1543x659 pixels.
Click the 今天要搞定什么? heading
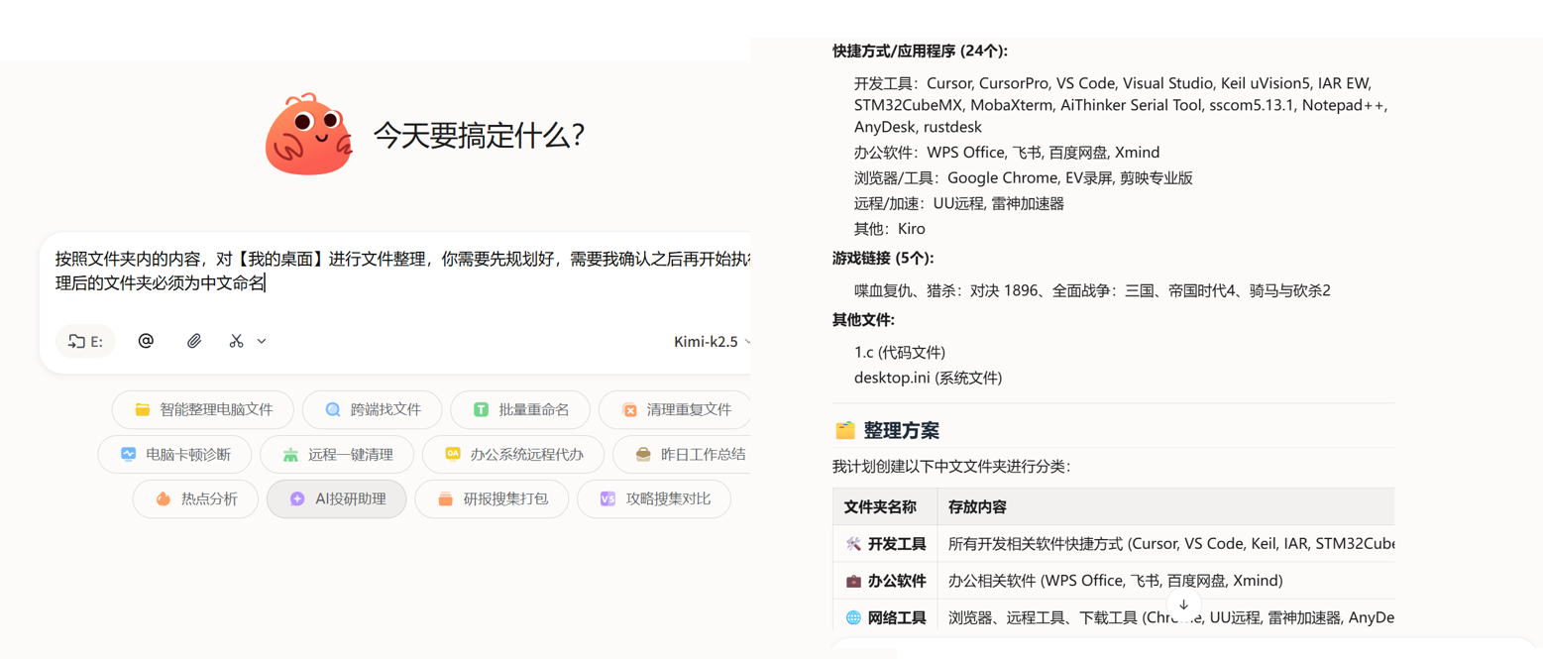click(479, 136)
